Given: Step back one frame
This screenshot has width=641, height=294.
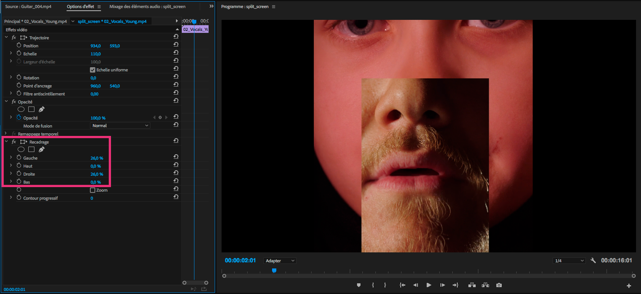Looking at the screenshot, I should click(x=416, y=285).
